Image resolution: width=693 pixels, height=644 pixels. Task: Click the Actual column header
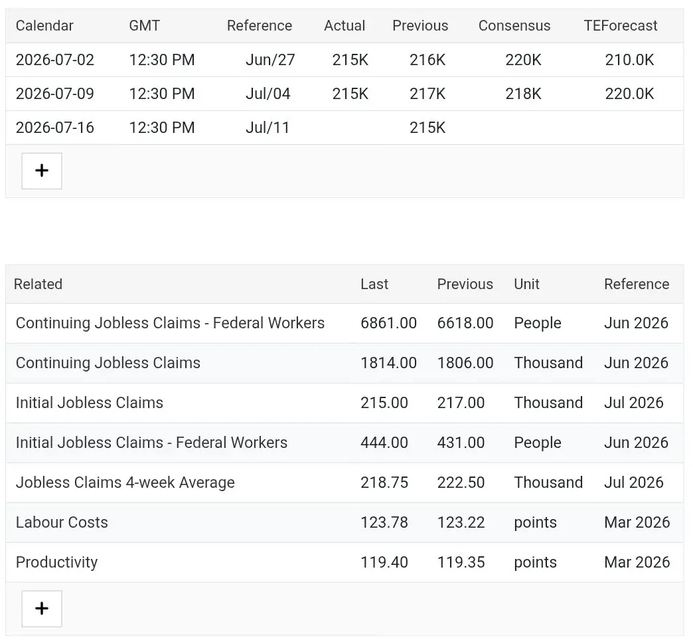coord(345,26)
